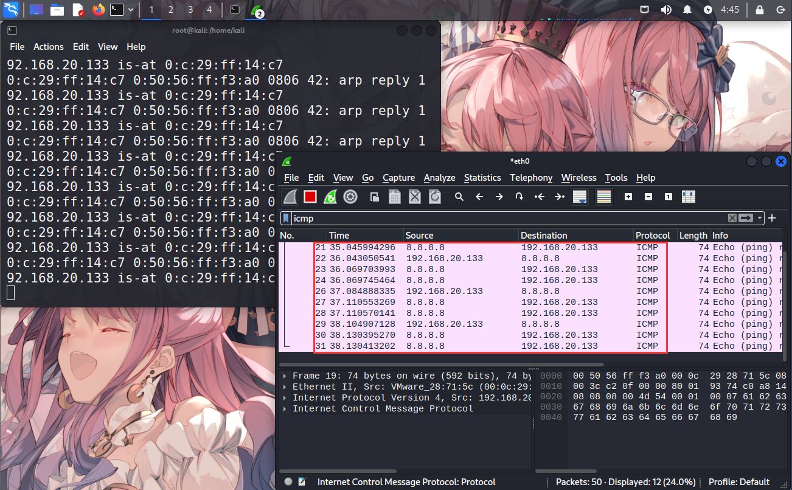Click the Find packet magnifier icon
Image resolution: width=792 pixels, height=490 pixels.
pos(459,197)
